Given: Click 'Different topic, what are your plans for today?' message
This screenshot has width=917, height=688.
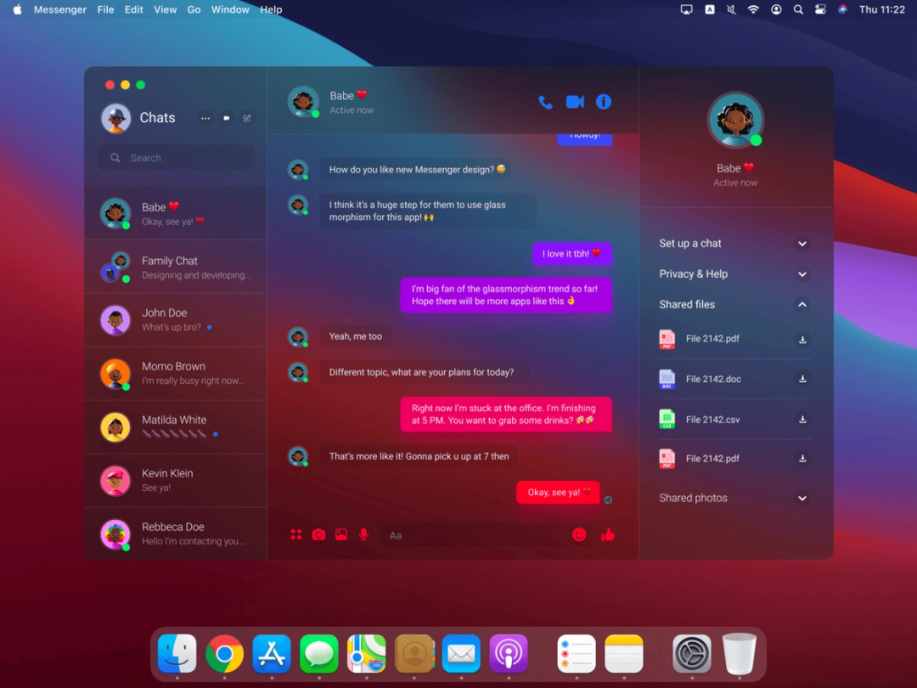Looking at the screenshot, I should click(425, 372).
